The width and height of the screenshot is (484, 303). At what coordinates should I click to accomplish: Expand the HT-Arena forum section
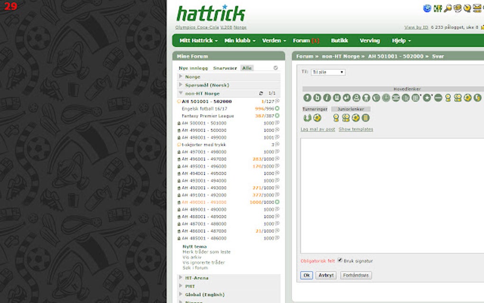coord(195,278)
